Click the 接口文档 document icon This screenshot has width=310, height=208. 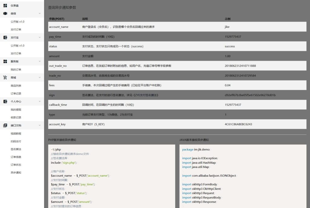click(5, 125)
